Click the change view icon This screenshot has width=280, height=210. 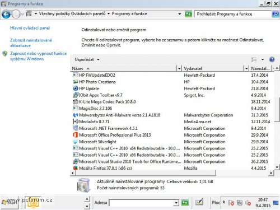coord(254,59)
